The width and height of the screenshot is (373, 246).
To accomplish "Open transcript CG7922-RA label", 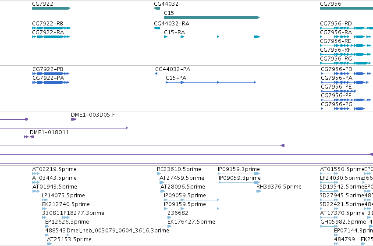I will 48,32.
